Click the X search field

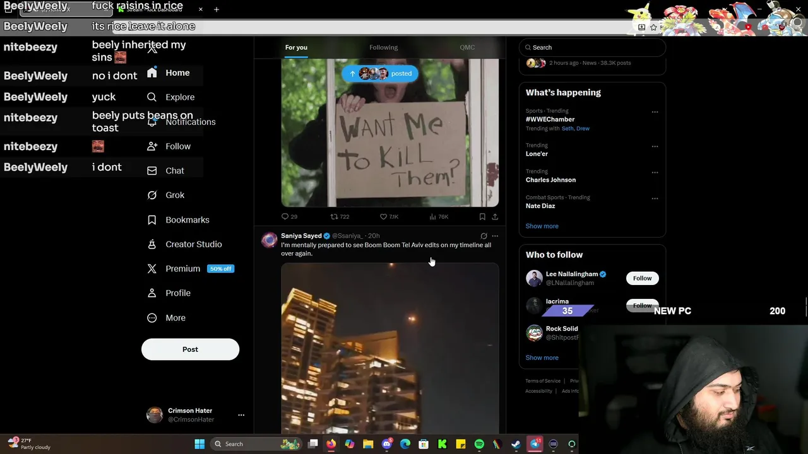pyautogui.click(x=592, y=47)
